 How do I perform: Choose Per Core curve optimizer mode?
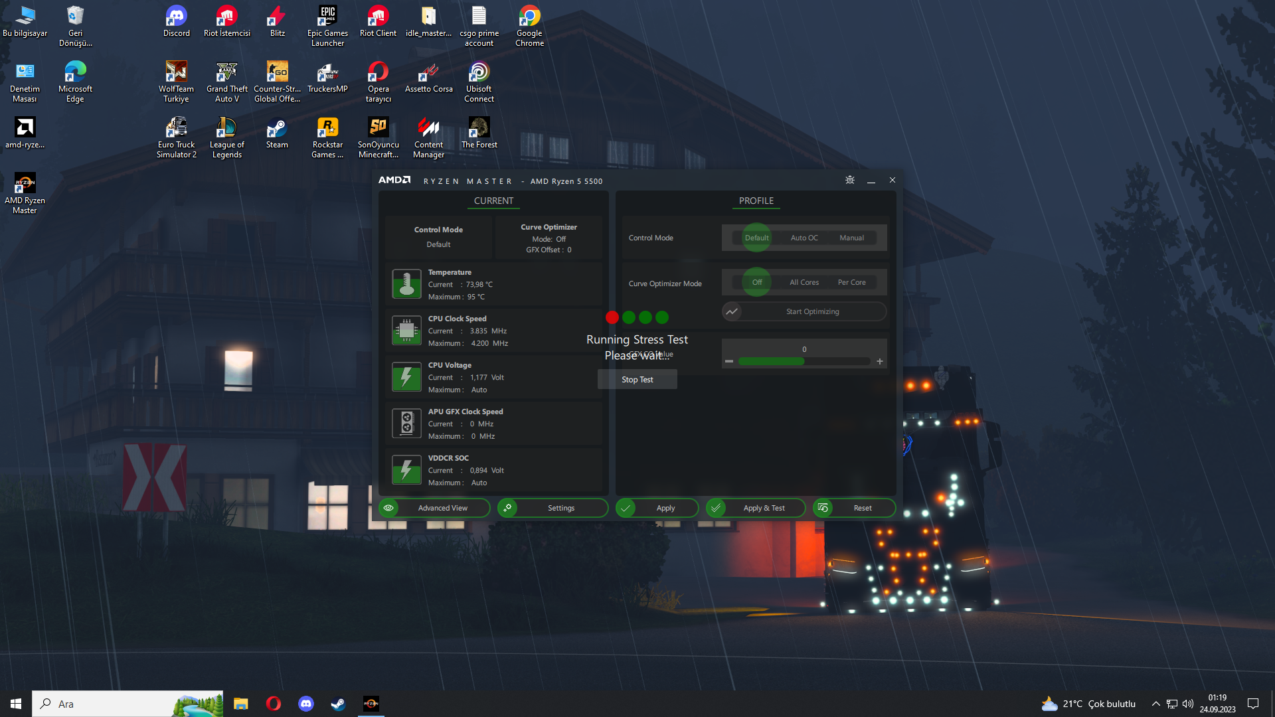(x=851, y=282)
